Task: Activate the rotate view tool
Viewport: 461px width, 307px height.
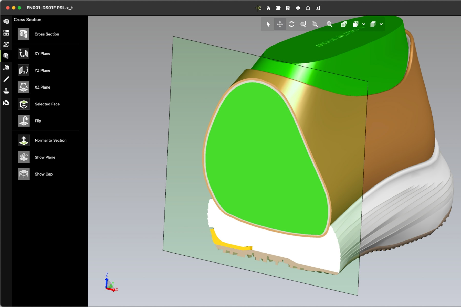Action: 291,24
